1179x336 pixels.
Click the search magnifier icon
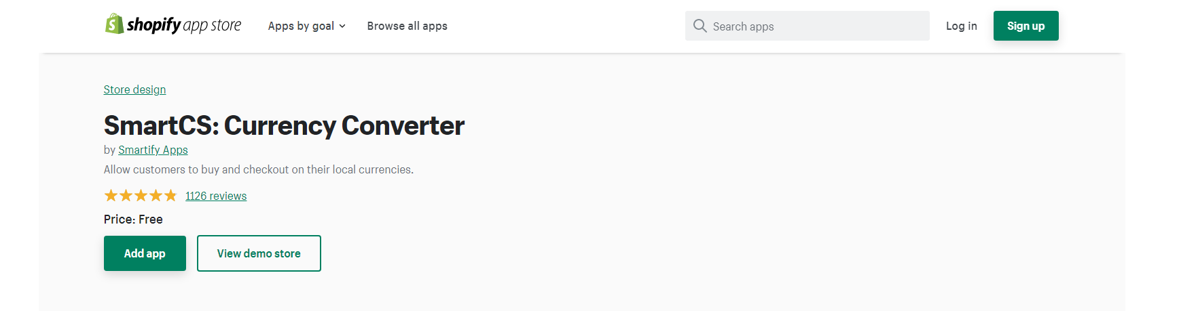700,26
